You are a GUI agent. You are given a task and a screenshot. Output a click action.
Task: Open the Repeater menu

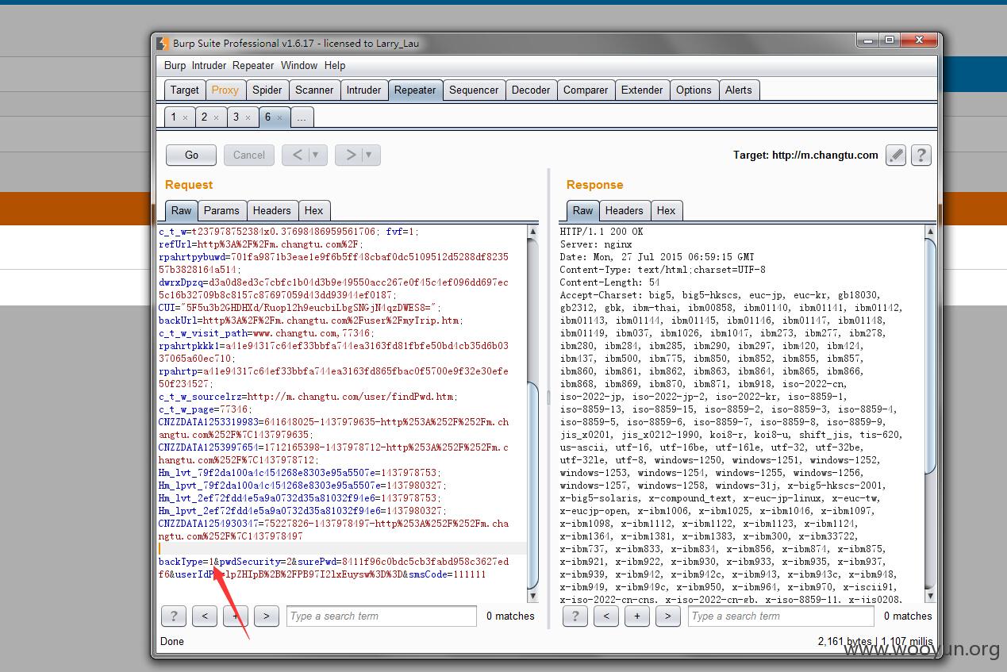(253, 66)
